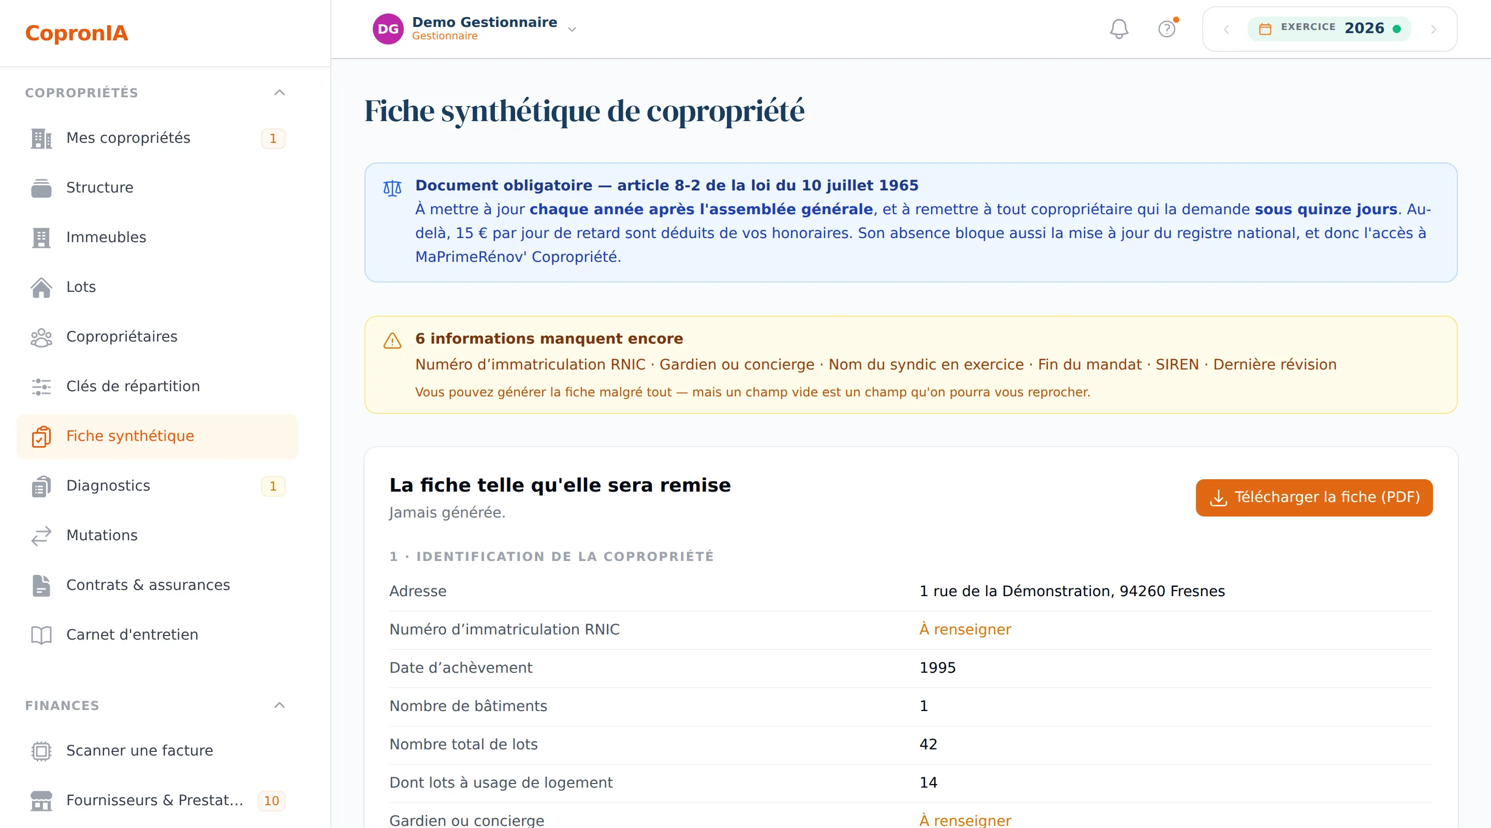Click the Clés de répartition sliders icon
This screenshot has height=828, width=1491.
pyautogui.click(x=41, y=387)
